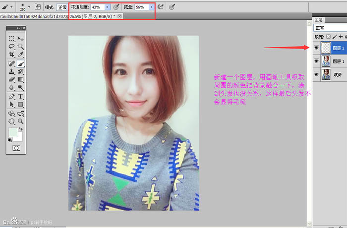Select the Hand tool

point(11,121)
